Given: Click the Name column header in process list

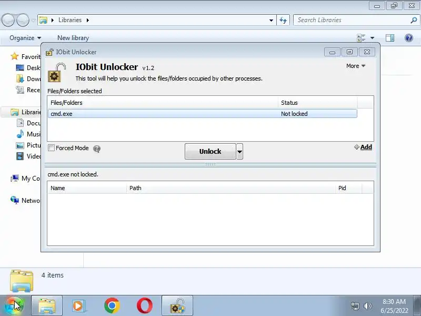Looking at the screenshot, I should click(x=87, y=188).
